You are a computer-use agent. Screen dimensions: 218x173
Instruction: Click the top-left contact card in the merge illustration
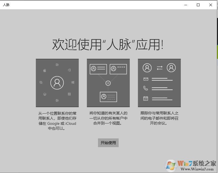point(98,69)
